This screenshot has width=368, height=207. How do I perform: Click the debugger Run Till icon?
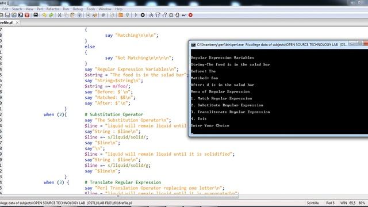point(171,15)
